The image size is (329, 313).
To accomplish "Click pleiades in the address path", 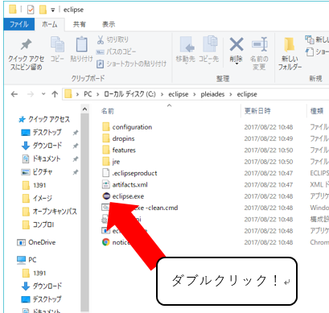I will pyautogui.click(x=212, y=94).
